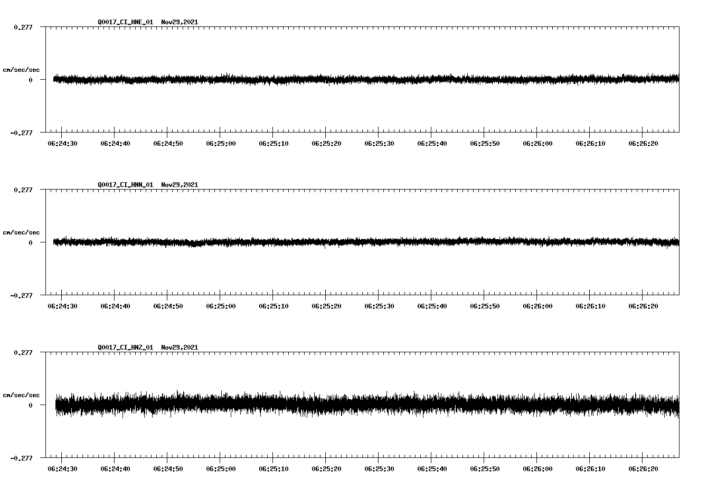The height and width of the screenshot is (488, 717).
Task: Click the HNZ channel waveform trace
Action: pyautogui.click(x=367, y=405)
